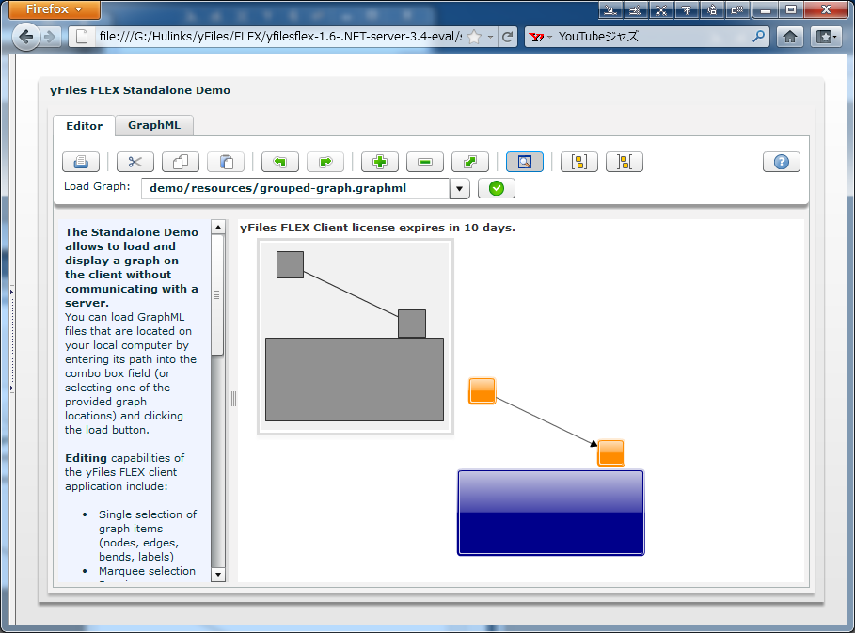The image size is (855, 633).
Task: Open the address bar history dropdown arrow
Action: [x=490, y=37]
